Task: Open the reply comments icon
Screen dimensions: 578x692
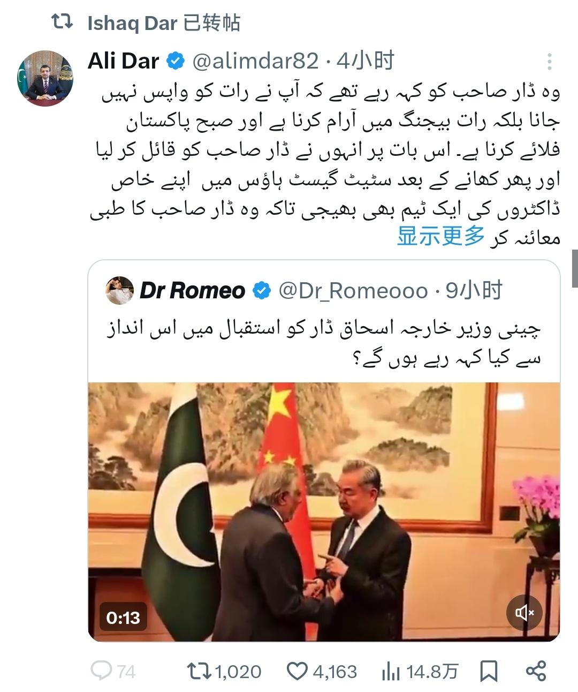Action: [101, 671]
